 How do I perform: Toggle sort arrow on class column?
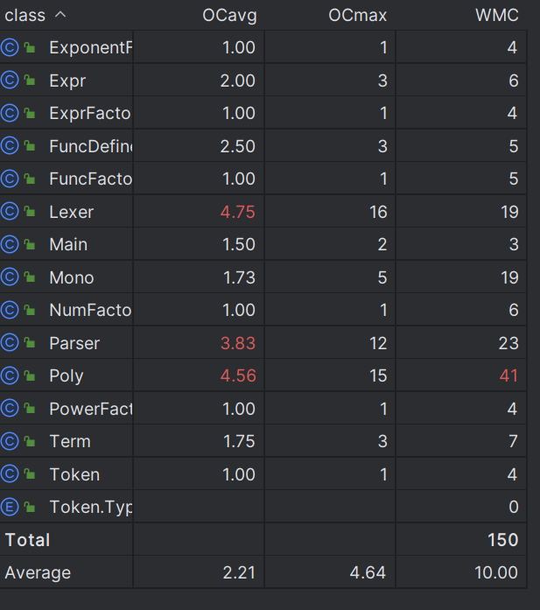(x=60, y=15)
